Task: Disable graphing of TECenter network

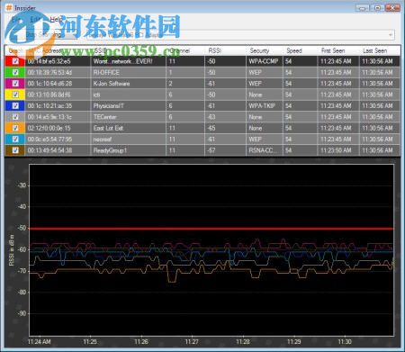Action: pyautogui.click(x=15, y=117)
